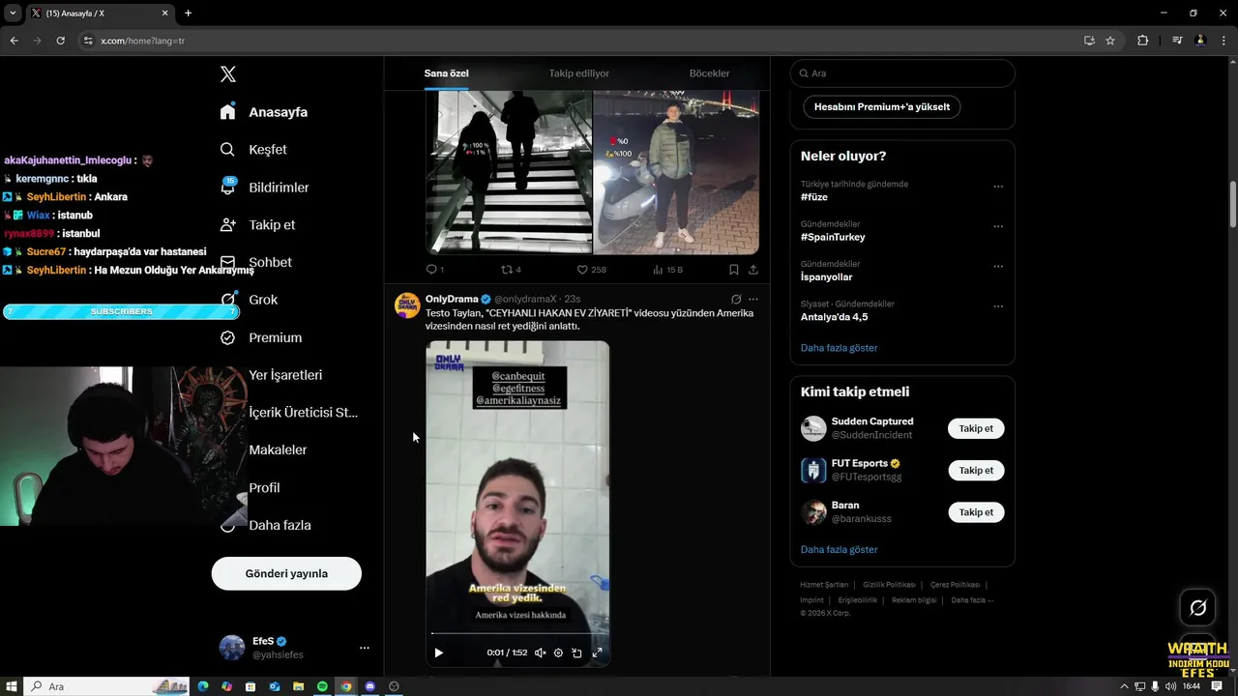Open more options for #SpainTurkey trend

tap(998, 226)
